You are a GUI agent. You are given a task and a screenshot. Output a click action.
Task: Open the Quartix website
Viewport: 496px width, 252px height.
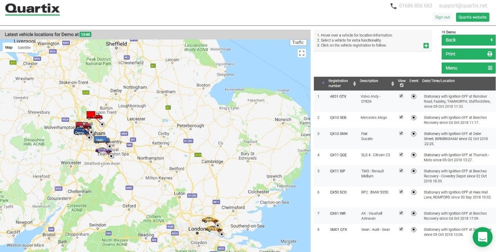(x=472, y=17)
